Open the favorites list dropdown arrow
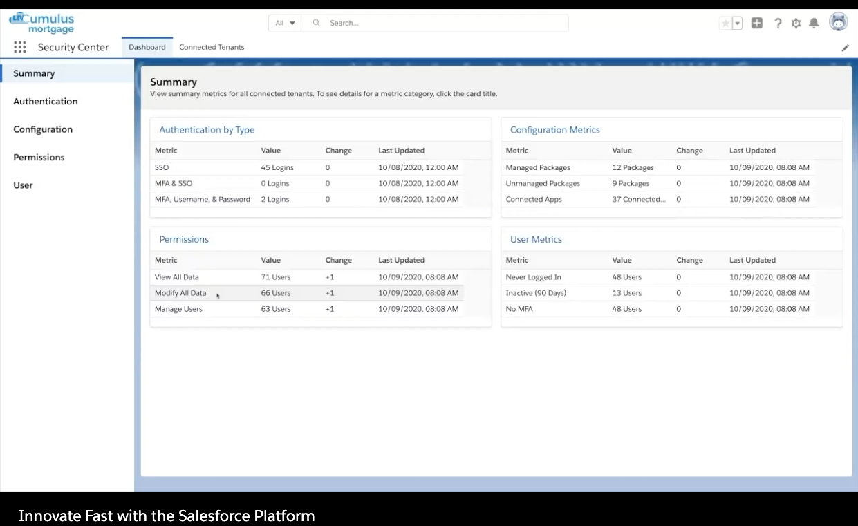Viewport: 858px width, 526px height. coord(737,24)
